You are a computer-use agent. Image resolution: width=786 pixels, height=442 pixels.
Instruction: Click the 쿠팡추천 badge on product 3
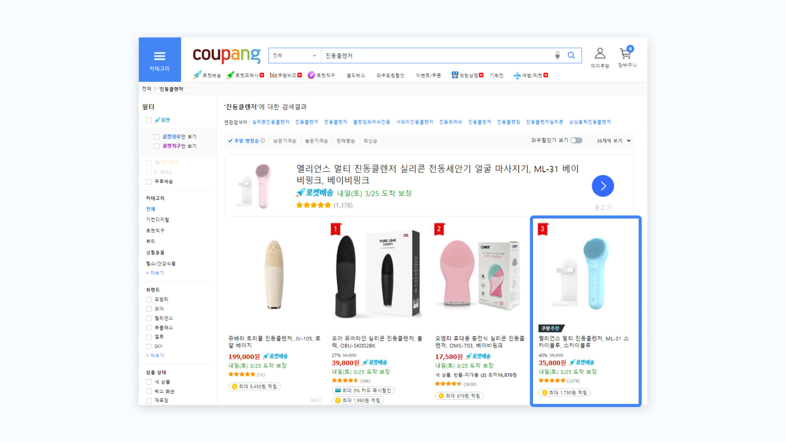[x=551, y=328]
